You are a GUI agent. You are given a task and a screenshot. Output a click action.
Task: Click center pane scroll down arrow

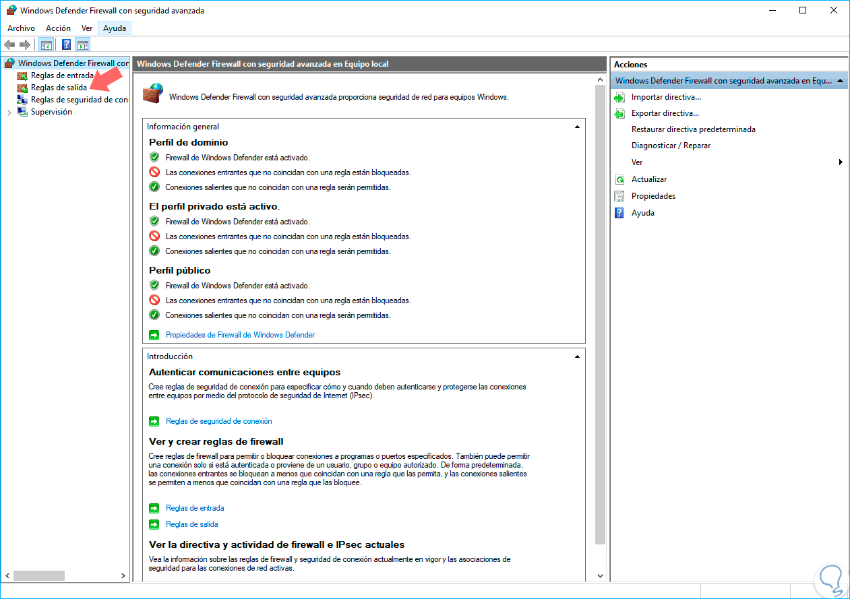point(601,576)
